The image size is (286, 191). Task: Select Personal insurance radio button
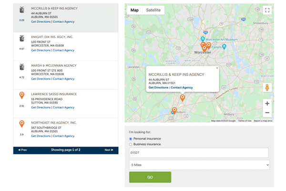click(131, 139)
